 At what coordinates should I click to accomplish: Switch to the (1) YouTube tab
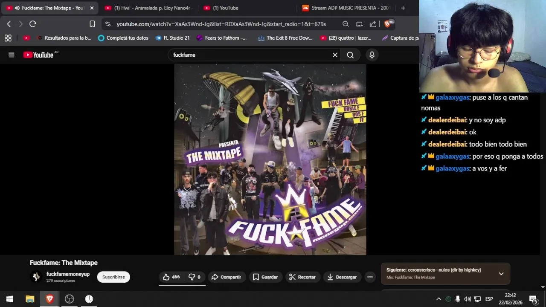(247, 8)
